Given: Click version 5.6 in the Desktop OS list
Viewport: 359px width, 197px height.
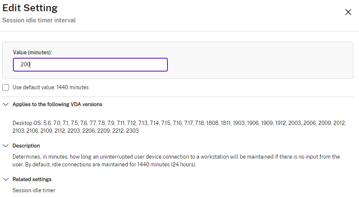Looking at the screenshot, I should pyautogui.click(x=47, y=123).
